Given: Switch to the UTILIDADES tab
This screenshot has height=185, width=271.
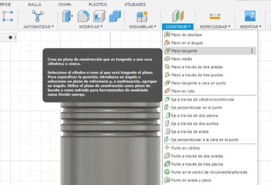Looking at the screenshot, I should click(135, 4).
